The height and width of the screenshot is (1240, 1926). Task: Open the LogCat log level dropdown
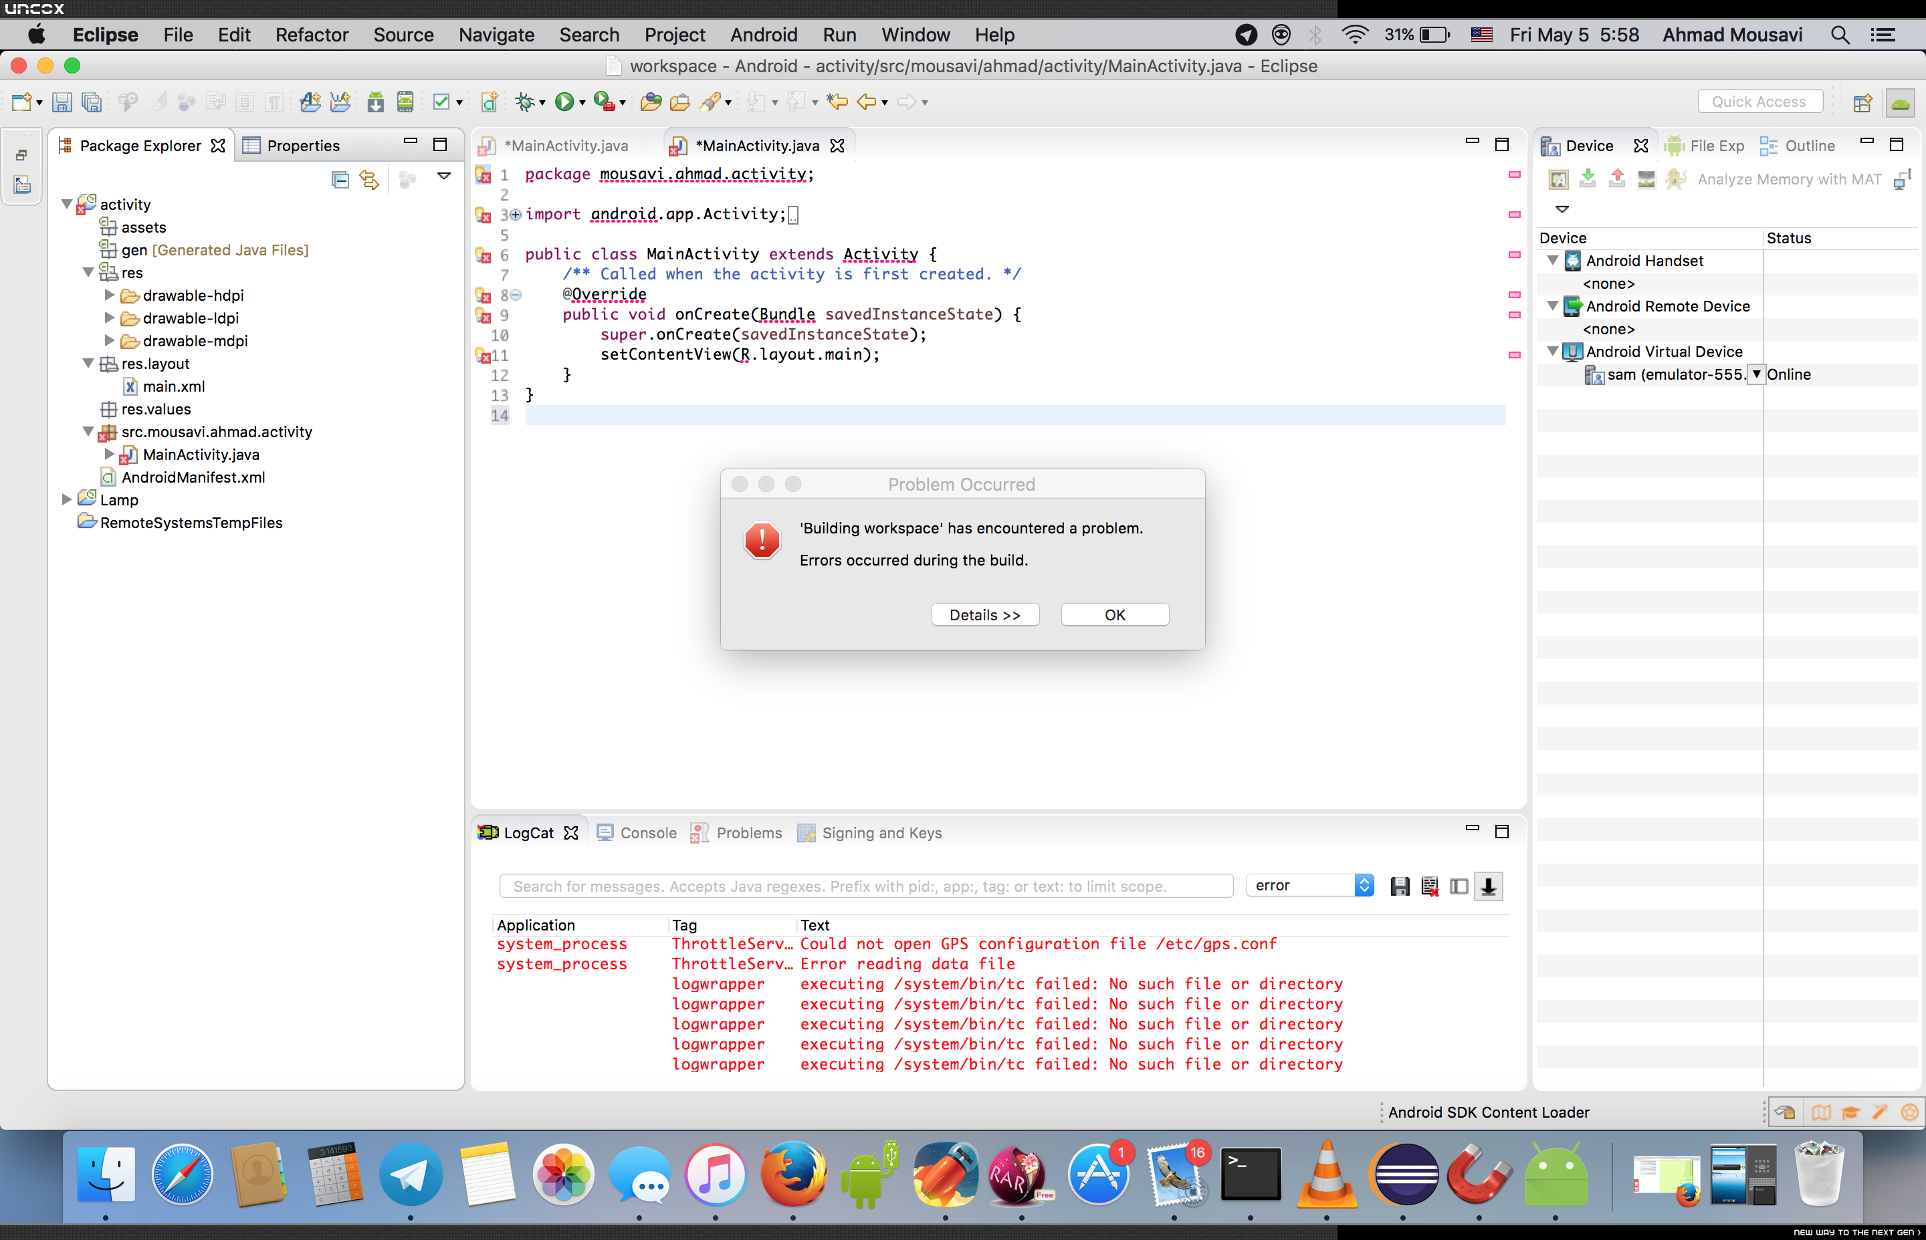click(1310, 886)
